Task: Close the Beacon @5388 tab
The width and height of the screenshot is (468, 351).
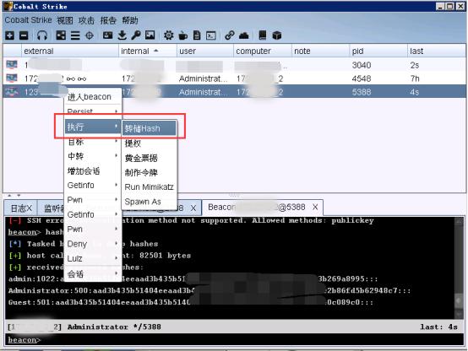Action: 315,207
